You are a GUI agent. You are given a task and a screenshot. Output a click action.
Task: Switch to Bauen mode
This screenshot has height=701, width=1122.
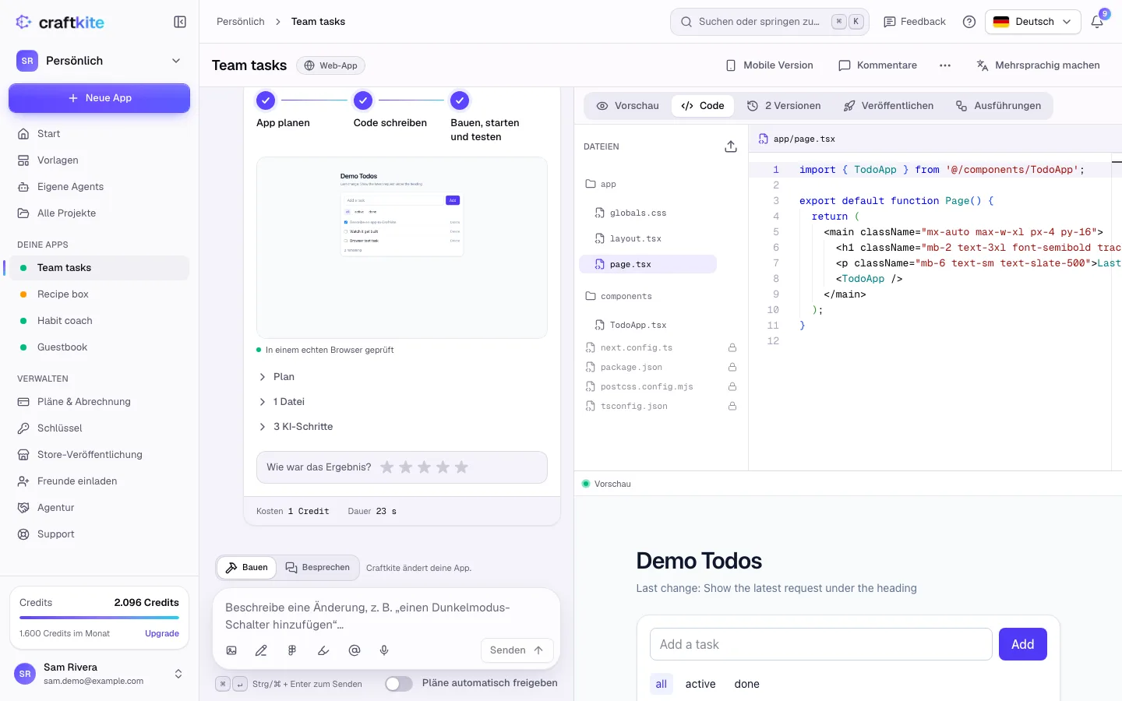tap(246, 568)
